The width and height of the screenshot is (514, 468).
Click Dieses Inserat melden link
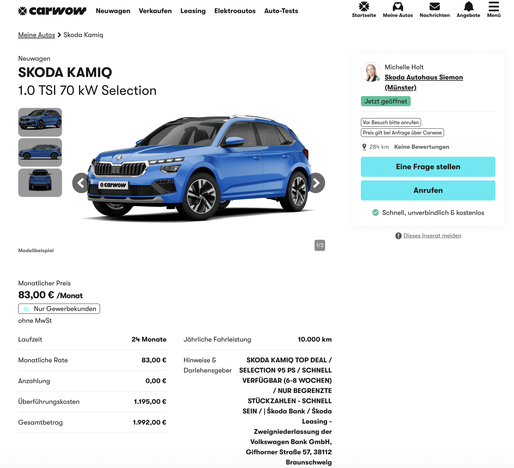click(432, 236)
